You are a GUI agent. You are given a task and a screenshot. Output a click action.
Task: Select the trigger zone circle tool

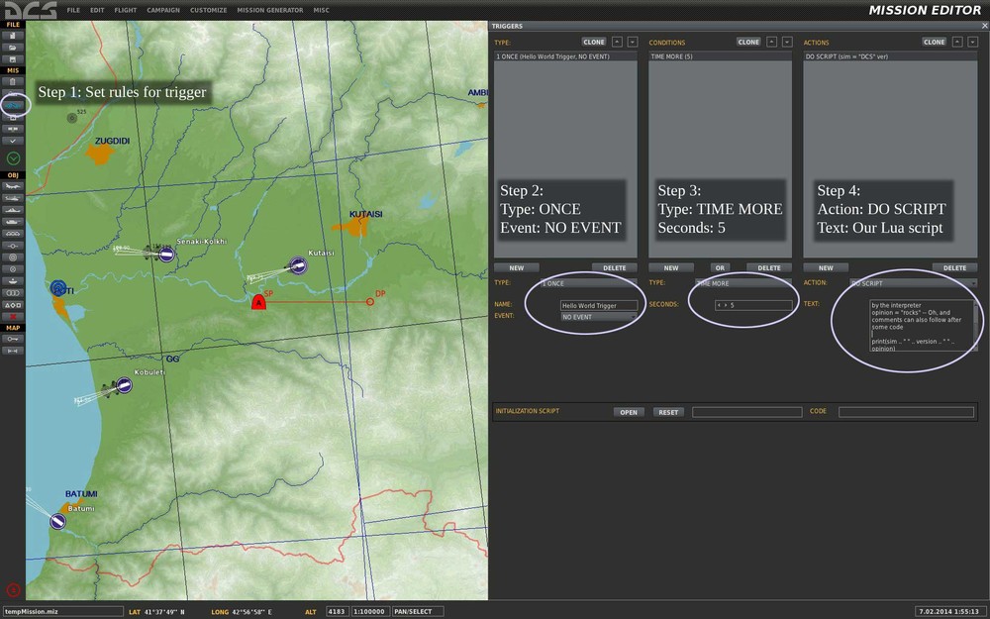click(13, 258)
